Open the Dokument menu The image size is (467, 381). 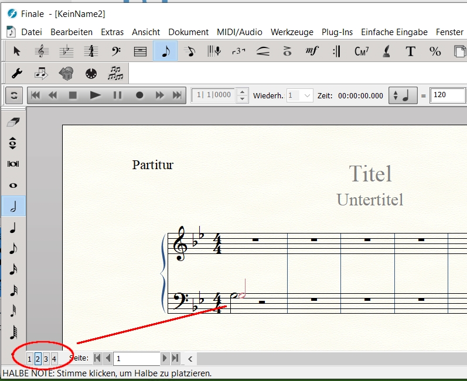click(x=188, y=32)
